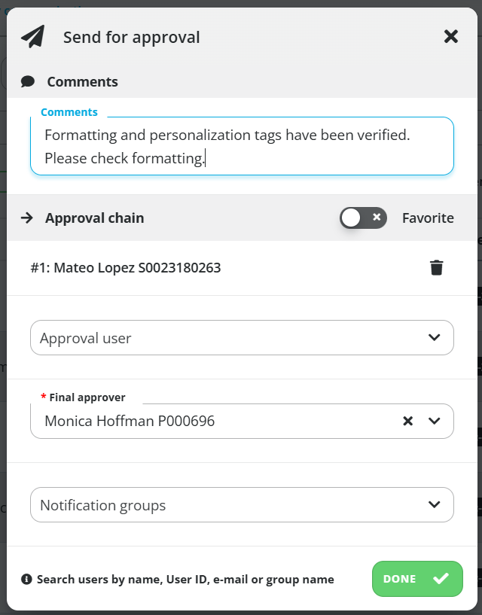Click the checkmark on the Done button
The width and height of the screenshot is (482, 615).
click(441, 579)
